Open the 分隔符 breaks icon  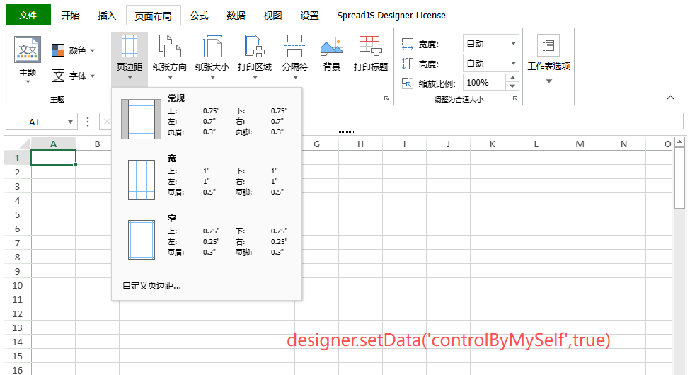295,46
